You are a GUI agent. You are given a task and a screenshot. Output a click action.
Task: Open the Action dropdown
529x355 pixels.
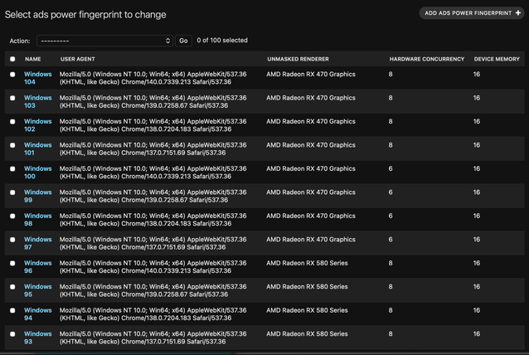coord(104,41)
